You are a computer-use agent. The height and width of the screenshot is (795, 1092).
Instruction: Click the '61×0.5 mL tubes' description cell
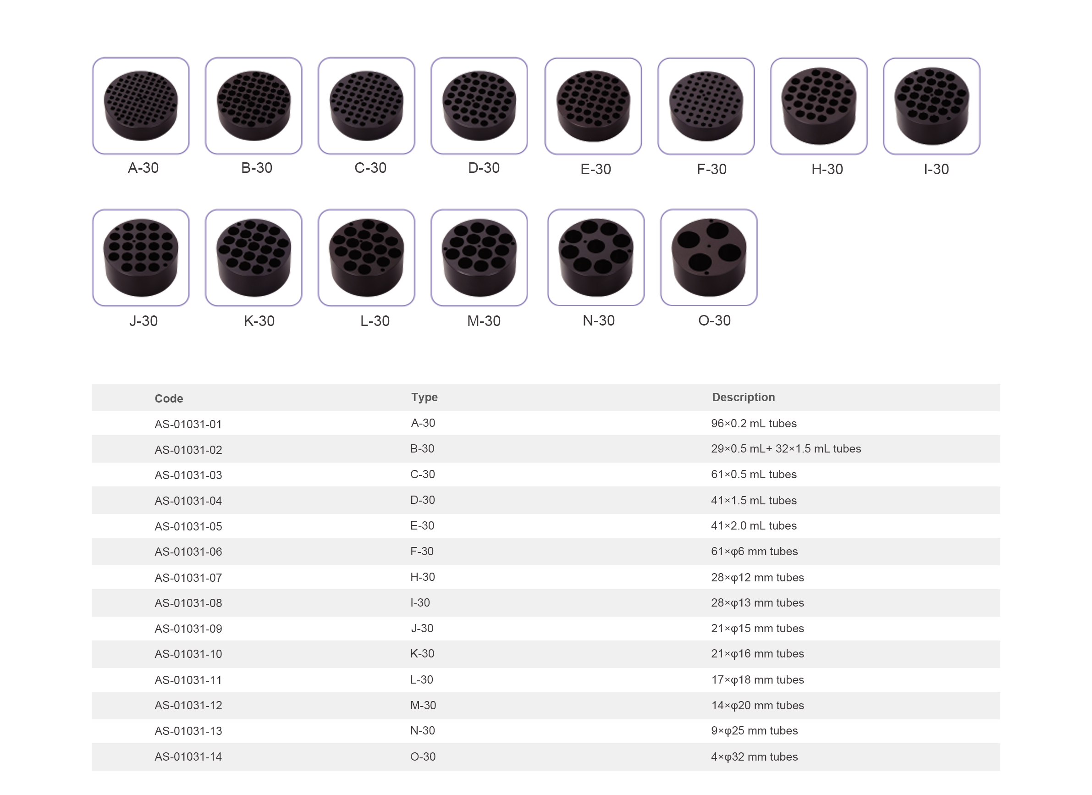pyautogui.click(x=754, y=475)
